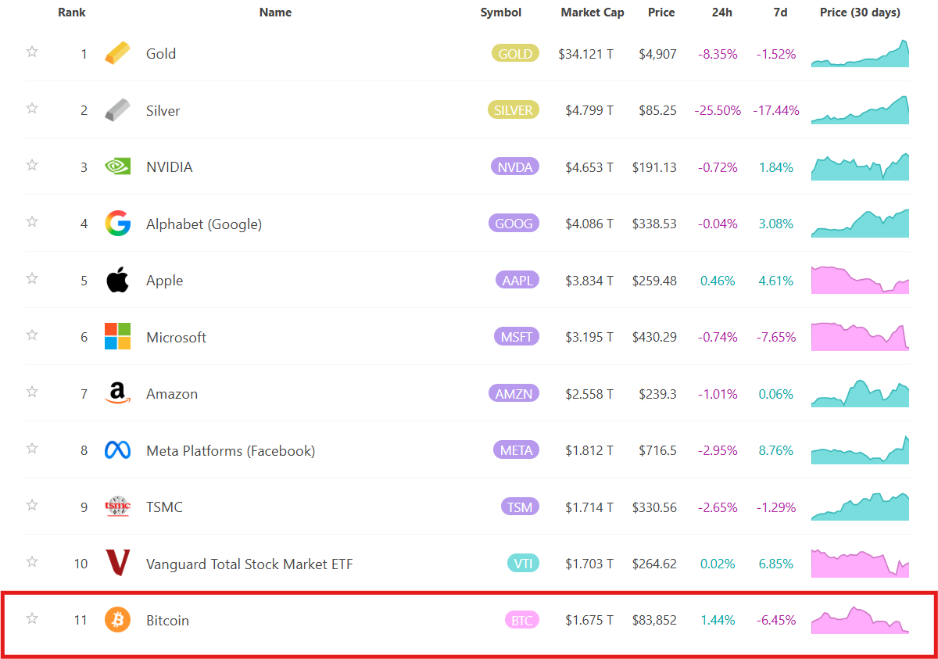938x659 pixels.
Task: Open the TSMC company page link
Action: [164, 507]
